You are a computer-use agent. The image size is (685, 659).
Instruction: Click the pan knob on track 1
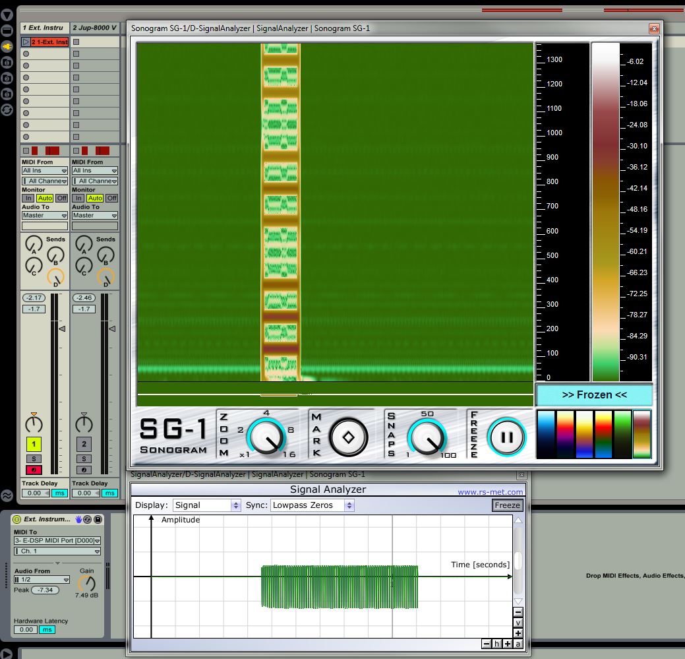[x=34, y=424]
